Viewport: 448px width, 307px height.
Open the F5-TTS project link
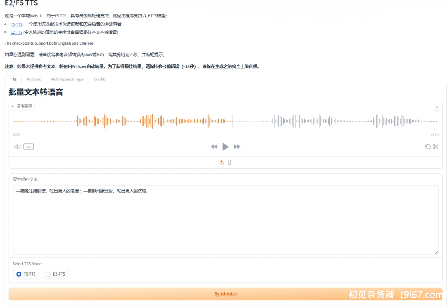(x=16, y=24)
